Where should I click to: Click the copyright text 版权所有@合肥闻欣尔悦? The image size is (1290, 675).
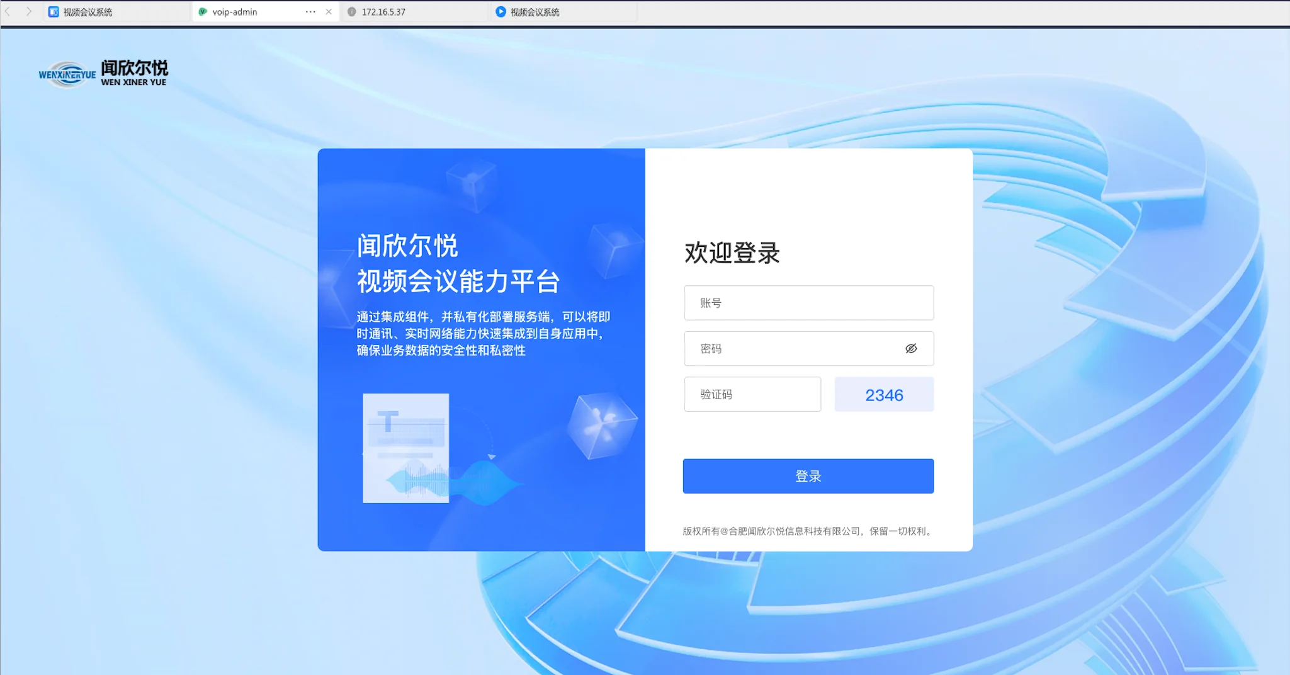[808, 531]
